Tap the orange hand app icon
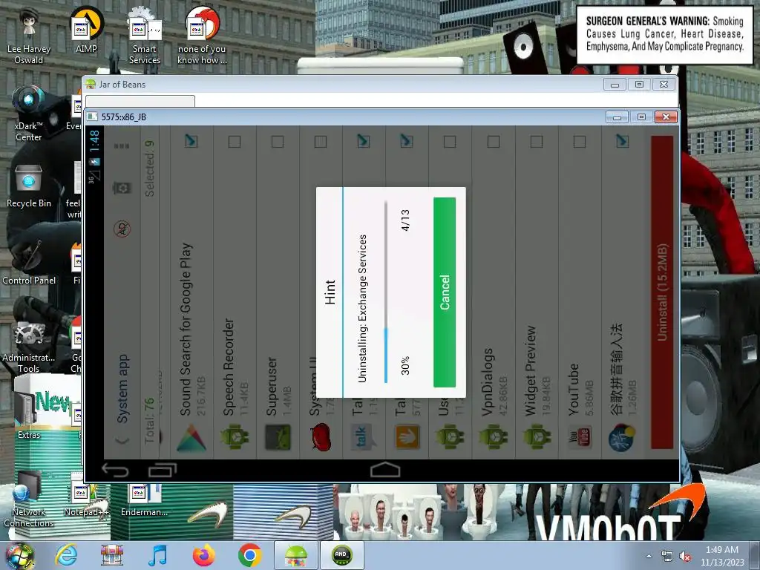 coord(407,436)
